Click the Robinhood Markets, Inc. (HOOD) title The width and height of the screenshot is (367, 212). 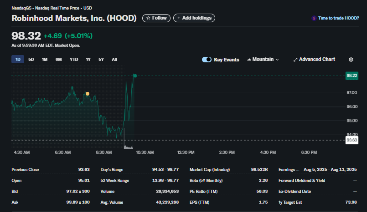point(74,18)
